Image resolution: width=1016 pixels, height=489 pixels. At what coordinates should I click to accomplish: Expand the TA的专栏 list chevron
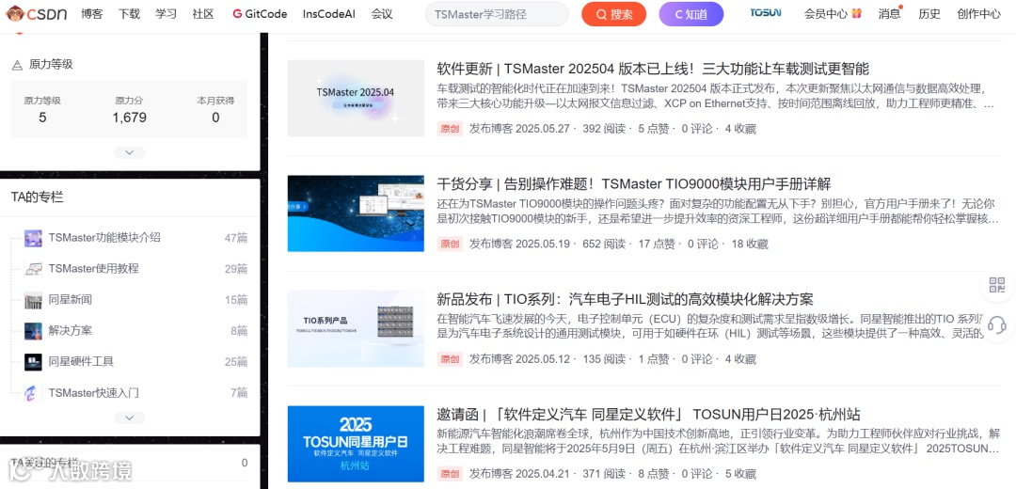129,418
